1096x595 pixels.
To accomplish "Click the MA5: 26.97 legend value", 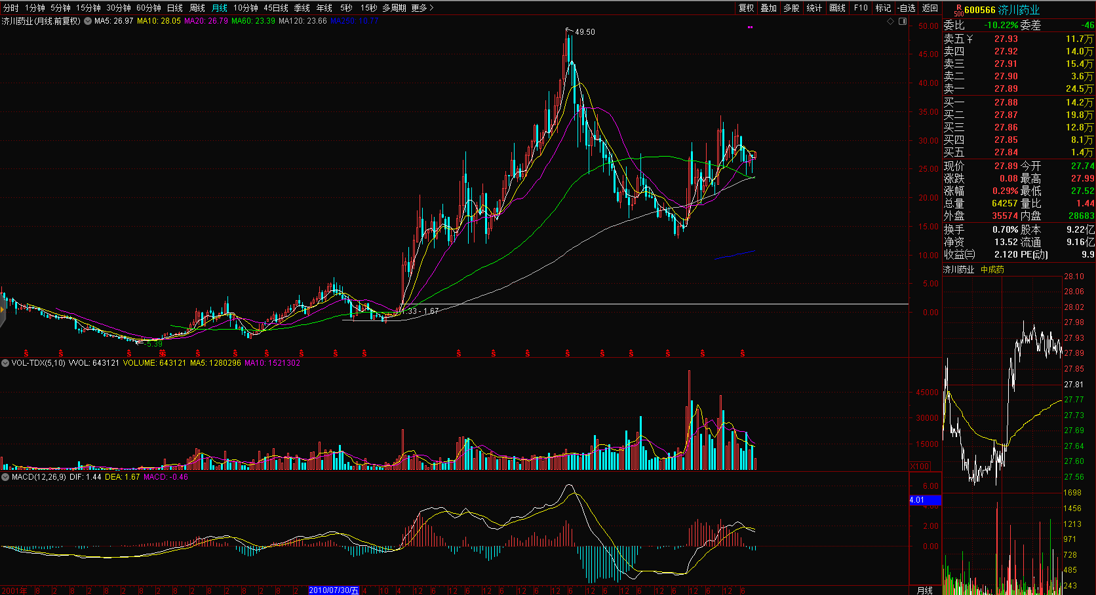I will point(113,21).
